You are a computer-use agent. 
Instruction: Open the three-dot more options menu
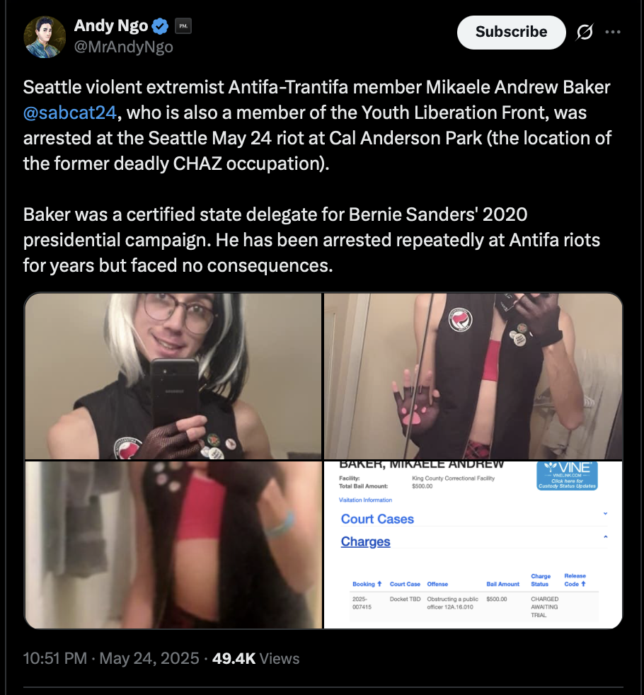(613, 32)
